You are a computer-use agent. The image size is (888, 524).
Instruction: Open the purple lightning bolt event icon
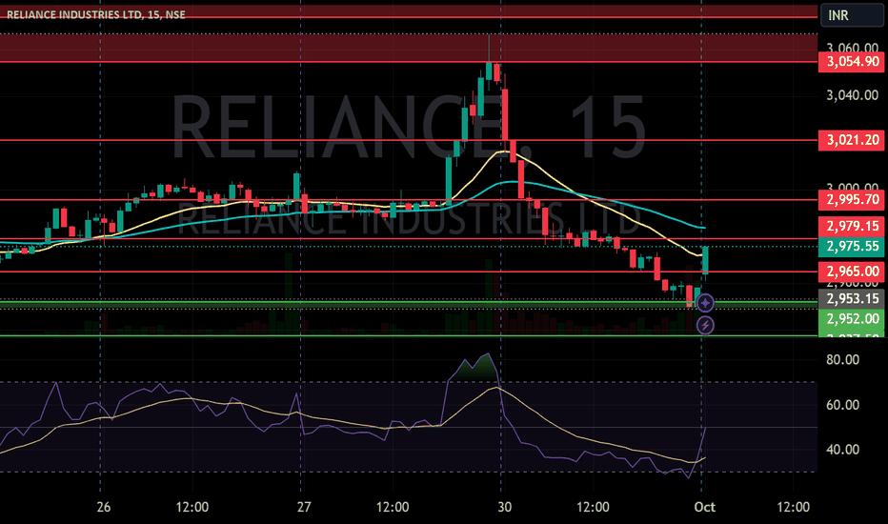point(705,325)
